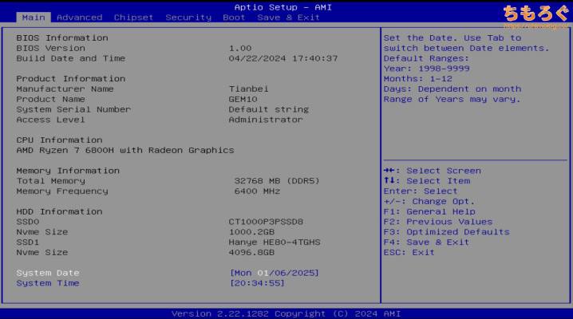Click 'Year: 1998-9999' help text
573x319 pixels.
coord(427,69)
